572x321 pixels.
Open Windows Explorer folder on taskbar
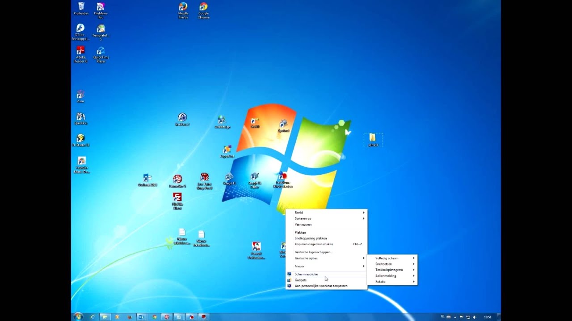105,317
